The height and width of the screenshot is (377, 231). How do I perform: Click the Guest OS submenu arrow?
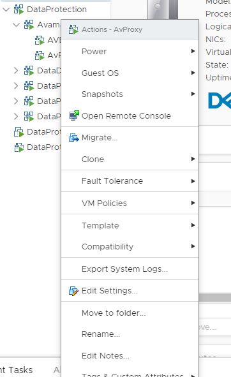pyautogui.click(x=193, y=73)
